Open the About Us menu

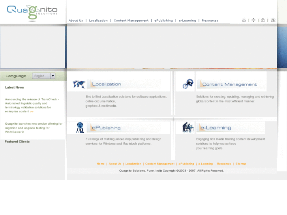coord(76,21)
